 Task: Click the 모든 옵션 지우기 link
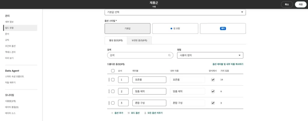155,113
